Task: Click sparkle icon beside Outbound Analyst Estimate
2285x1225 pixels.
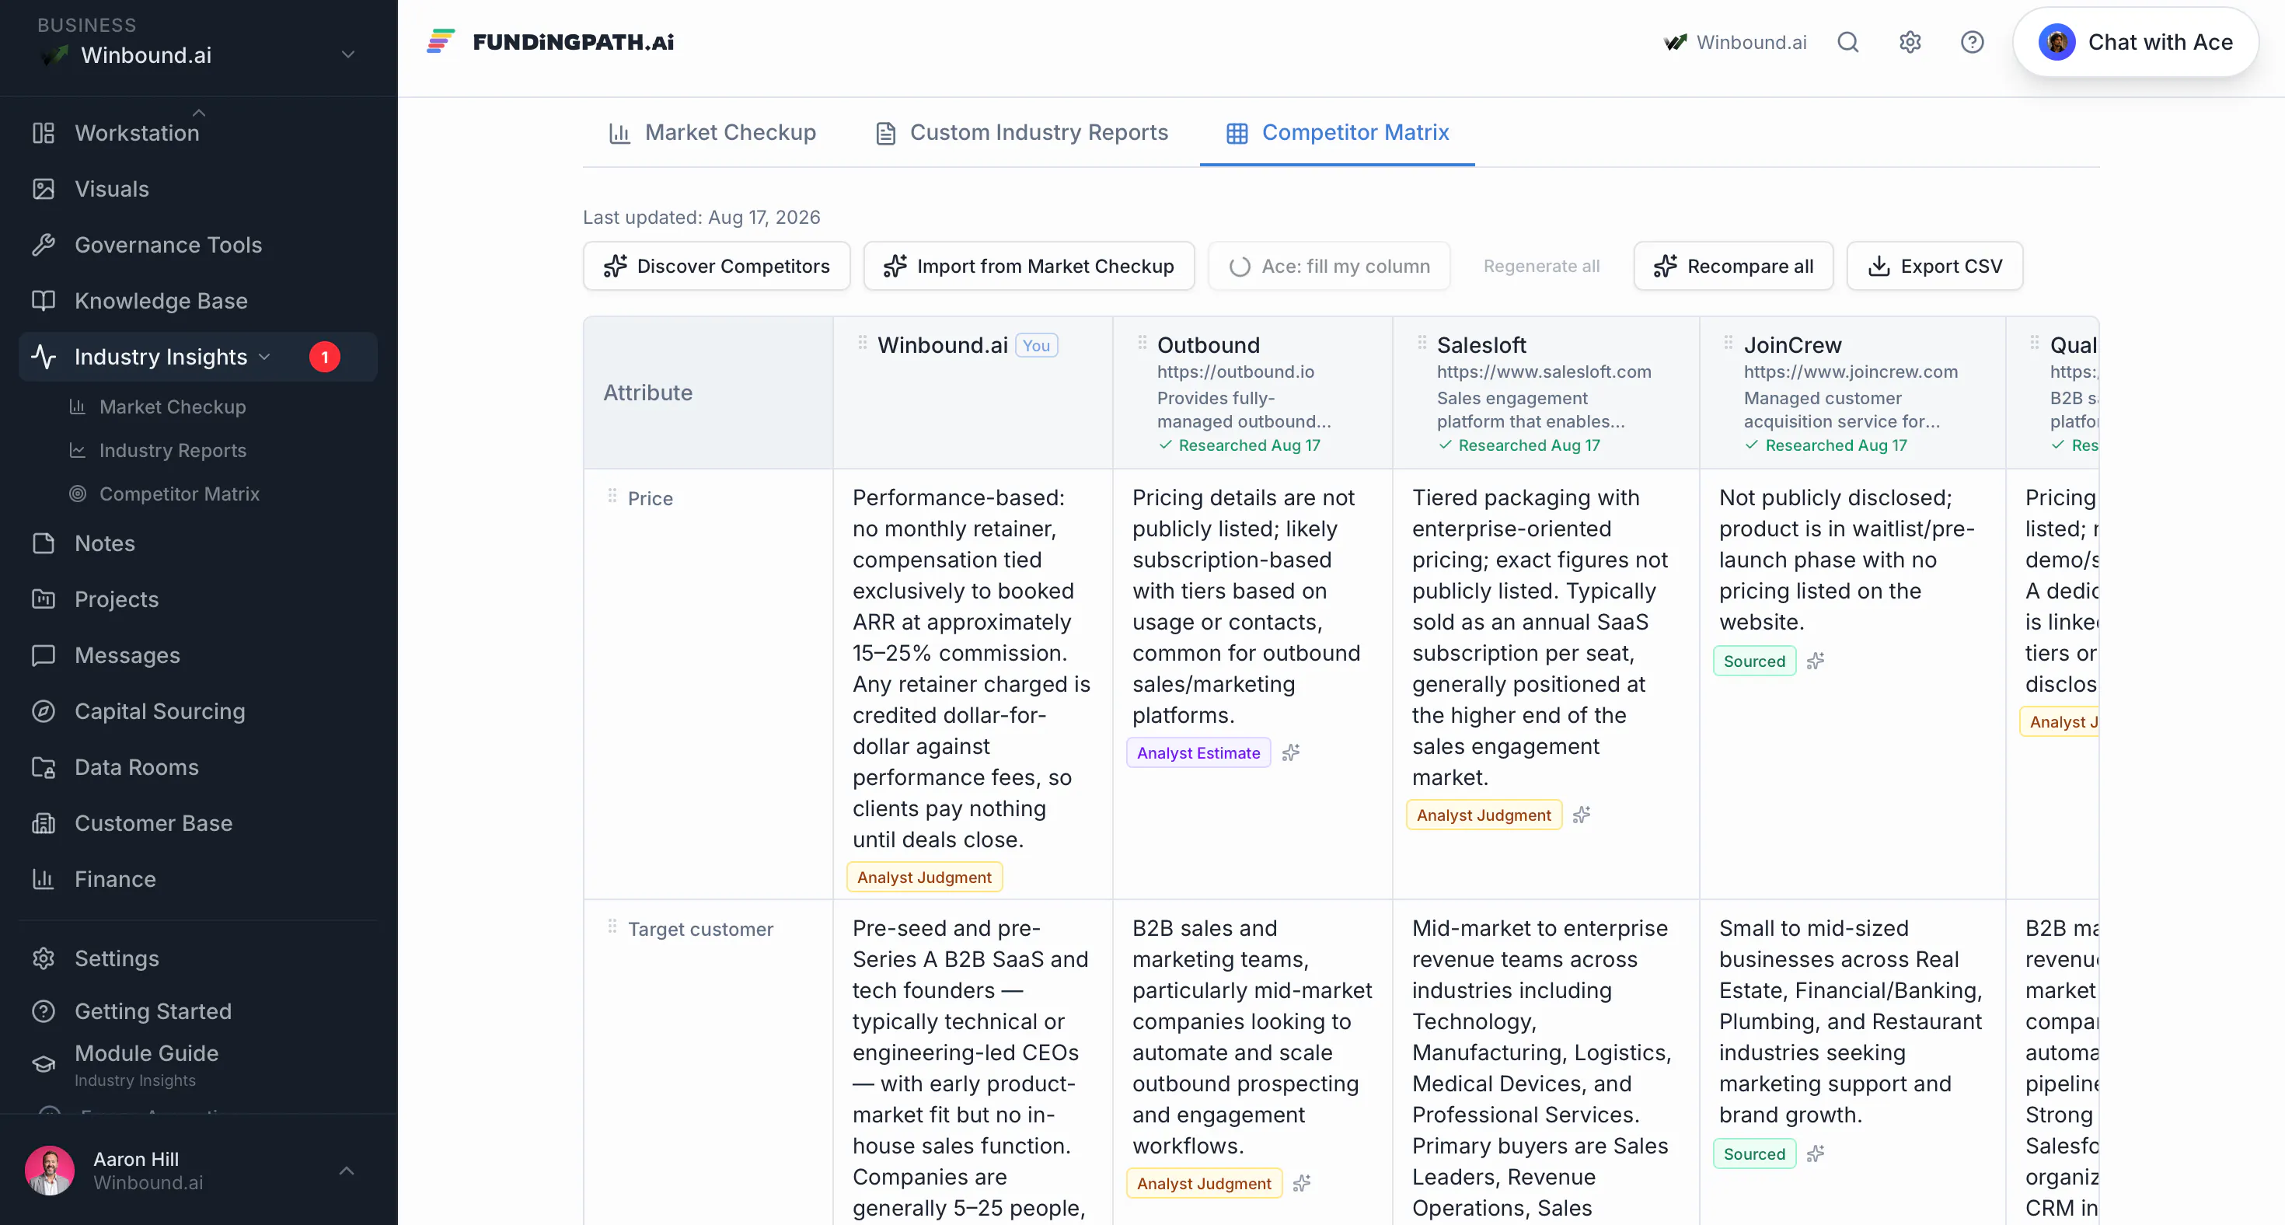Action: (1291, 752)
